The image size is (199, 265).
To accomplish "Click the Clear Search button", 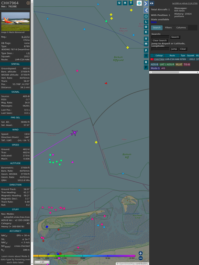I will tap(160, 41).
